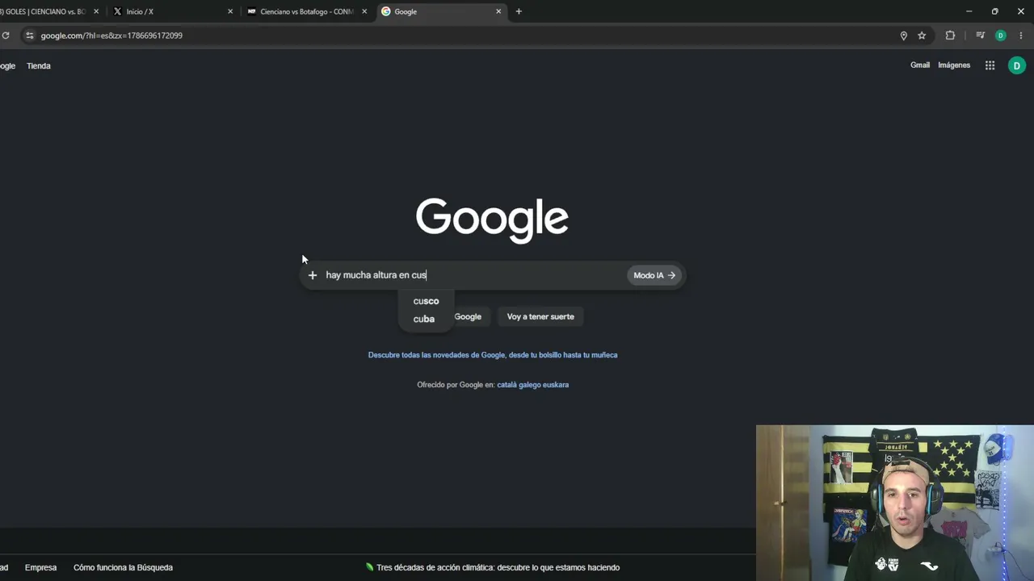
Task: Click the address bar URL
Action: [x=111, y=36]
